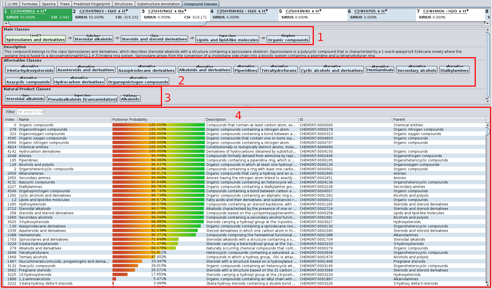
Task: Open the Structures tab
Action: 123,4
